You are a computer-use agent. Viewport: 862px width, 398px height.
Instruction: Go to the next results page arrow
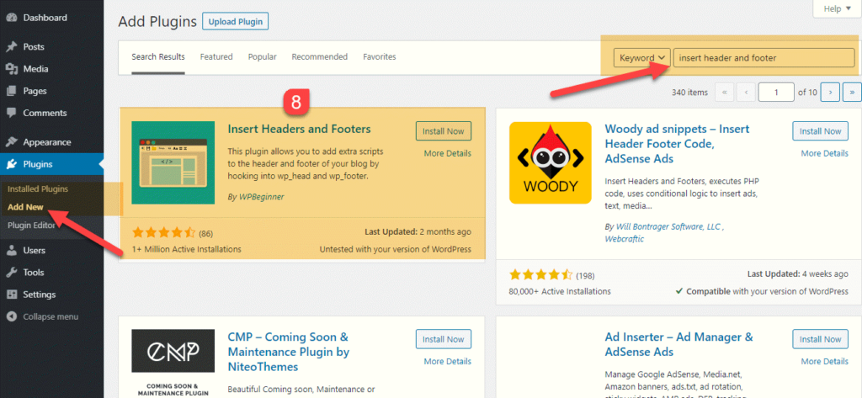(x=830, y=93)
